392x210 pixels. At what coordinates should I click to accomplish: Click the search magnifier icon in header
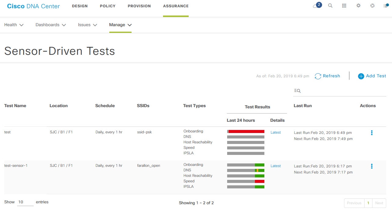(330, 6)
